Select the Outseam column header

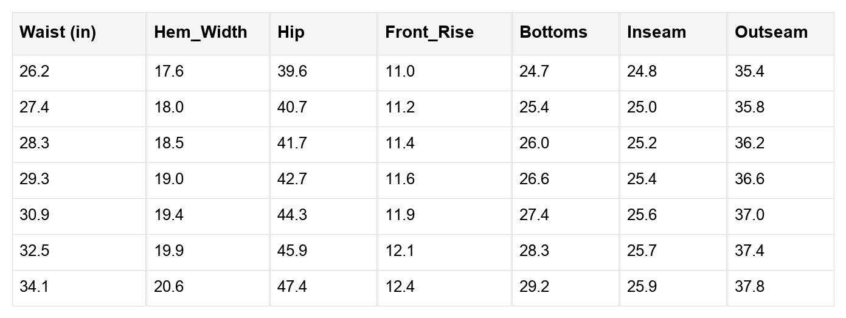(x=771, y=32)
